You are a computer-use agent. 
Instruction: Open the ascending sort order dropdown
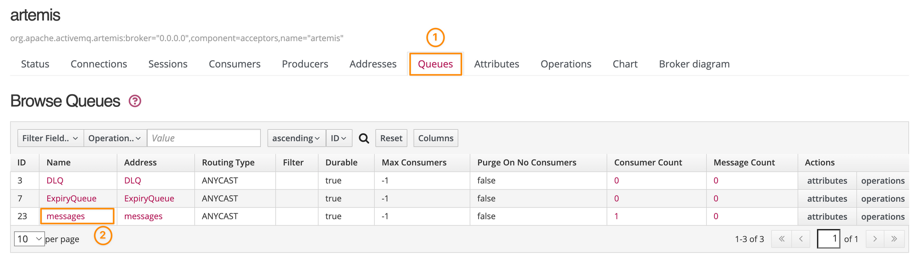click(x=296, y=138)
